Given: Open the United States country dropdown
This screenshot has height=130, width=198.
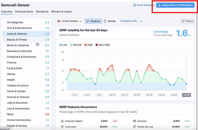Looking at the screenshot, I should click(x=70, y=21).
